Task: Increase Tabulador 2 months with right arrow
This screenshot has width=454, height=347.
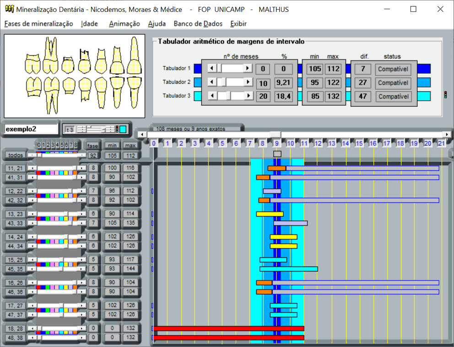Action: tap(248, 82)
